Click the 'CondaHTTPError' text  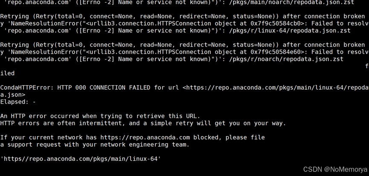(x=27, y=88)
